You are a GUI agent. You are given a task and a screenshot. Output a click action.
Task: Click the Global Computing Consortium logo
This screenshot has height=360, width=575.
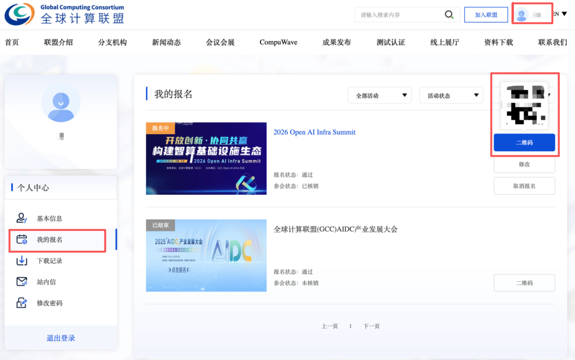(65, 15)
